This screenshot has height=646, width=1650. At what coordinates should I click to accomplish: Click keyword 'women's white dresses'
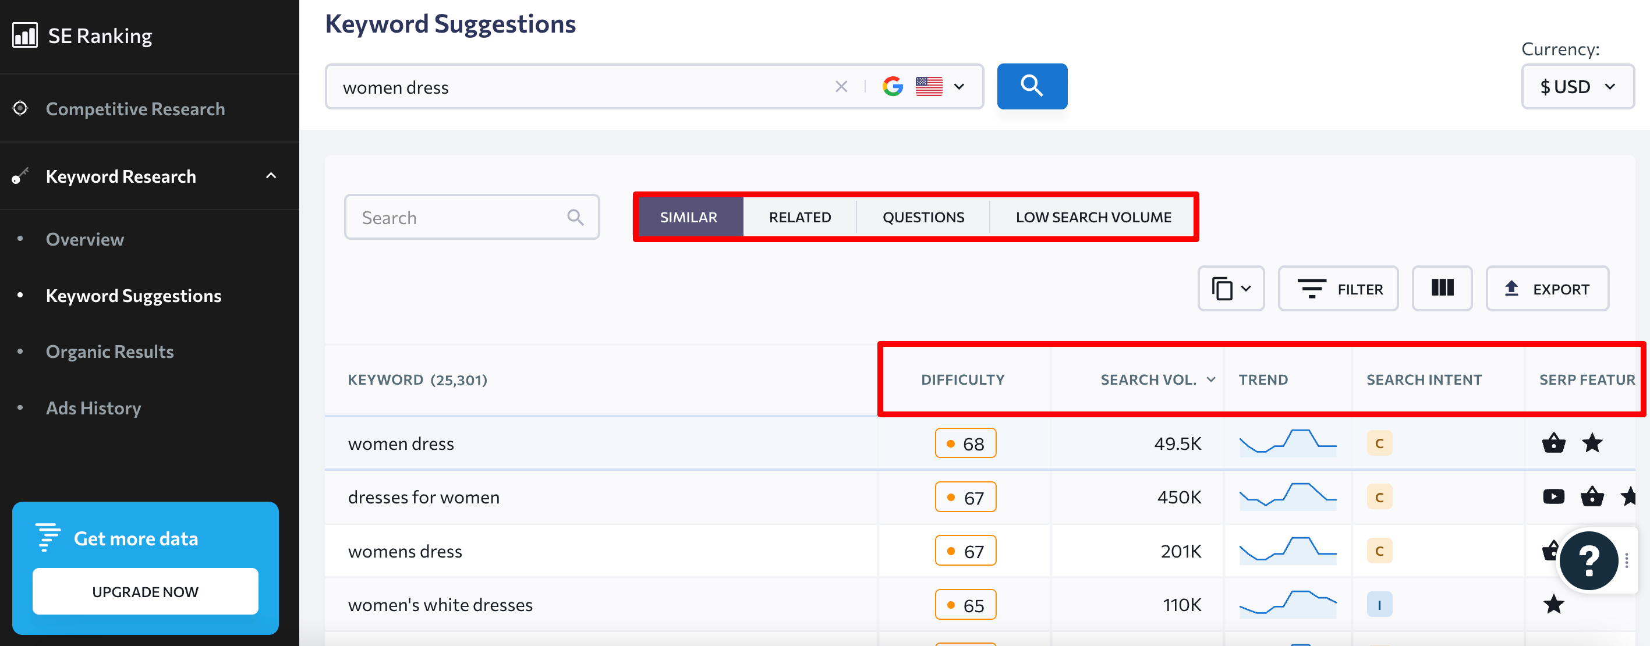click(x=440, y=604)
